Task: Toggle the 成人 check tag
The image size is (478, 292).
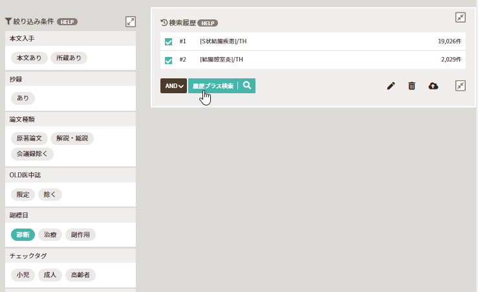Action: [x=50, y=275]
